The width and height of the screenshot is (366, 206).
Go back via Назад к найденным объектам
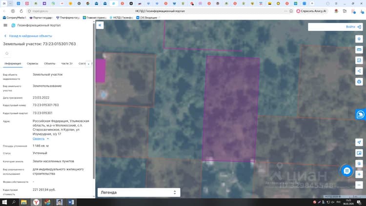(x=28, y=36)
